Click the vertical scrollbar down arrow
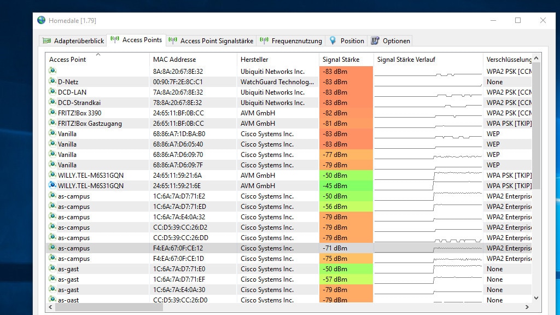 pyautogui.click(x=536, y=298)
